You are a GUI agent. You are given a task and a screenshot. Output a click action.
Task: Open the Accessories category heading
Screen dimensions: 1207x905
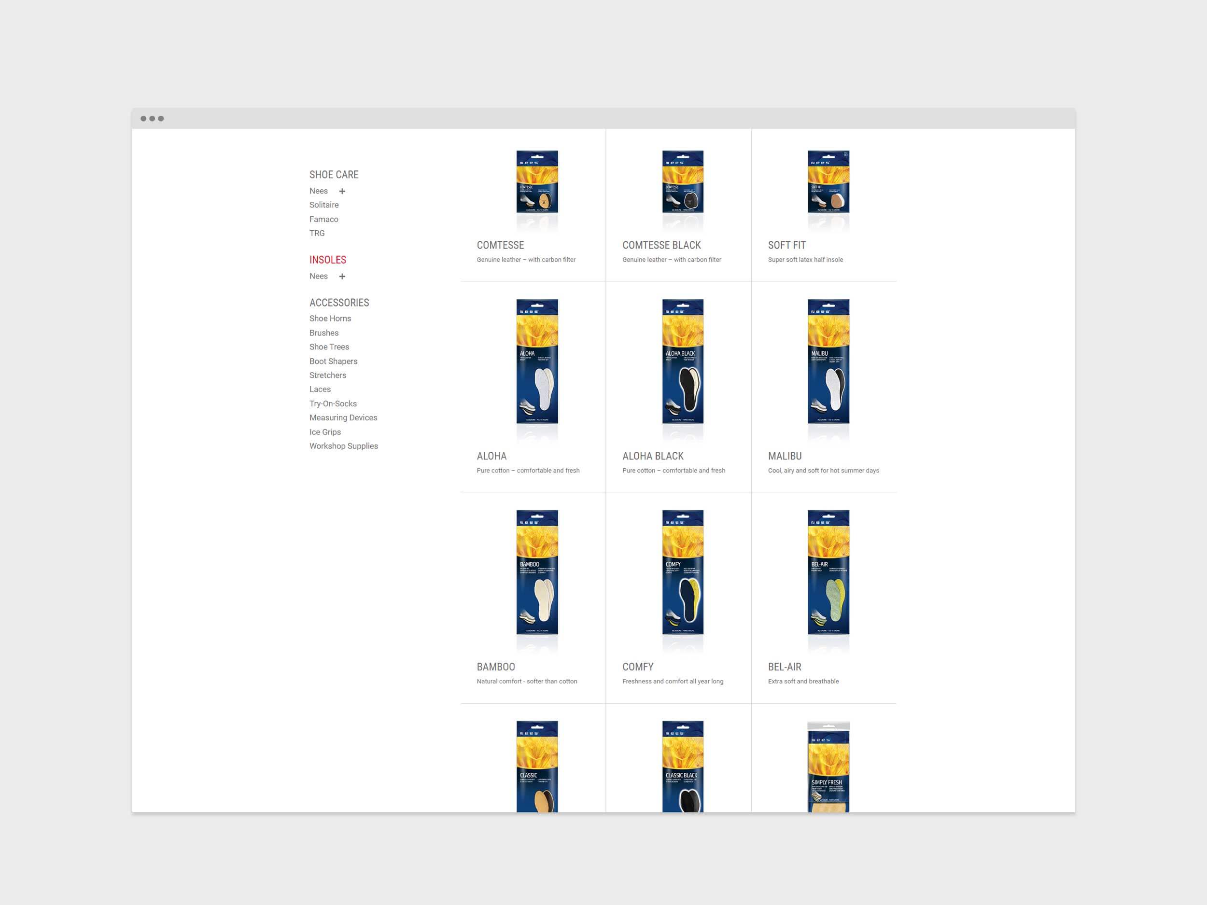[339, 303]
